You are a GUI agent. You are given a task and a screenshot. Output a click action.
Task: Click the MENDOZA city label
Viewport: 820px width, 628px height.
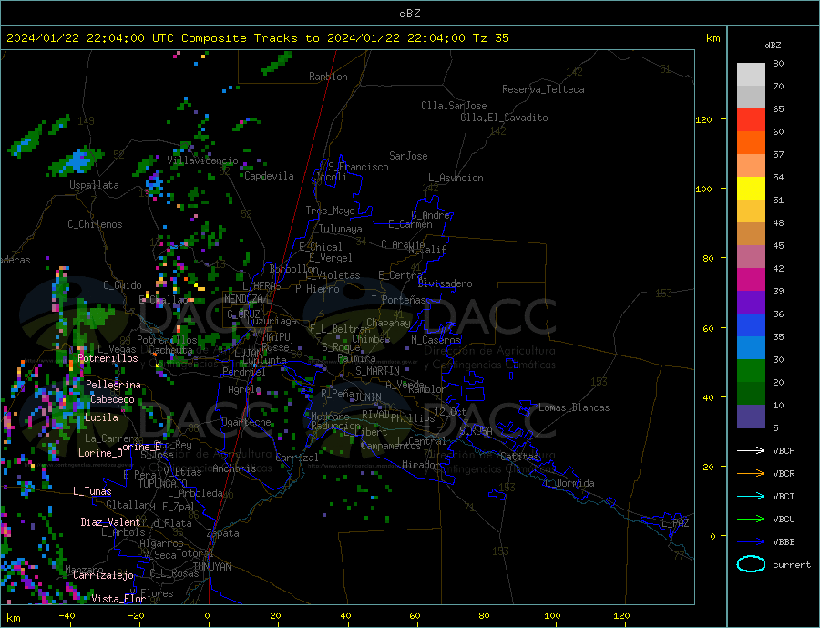243,299
